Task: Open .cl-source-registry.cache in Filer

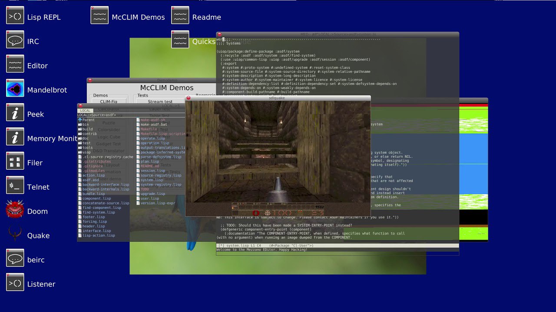Action: (106, 157)
